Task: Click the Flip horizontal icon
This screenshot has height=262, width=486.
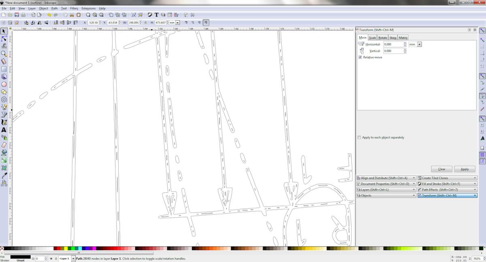Action: (x=39, y=23)
